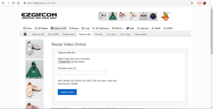
Task: Click the Choose file button
Action: [64, 62]
